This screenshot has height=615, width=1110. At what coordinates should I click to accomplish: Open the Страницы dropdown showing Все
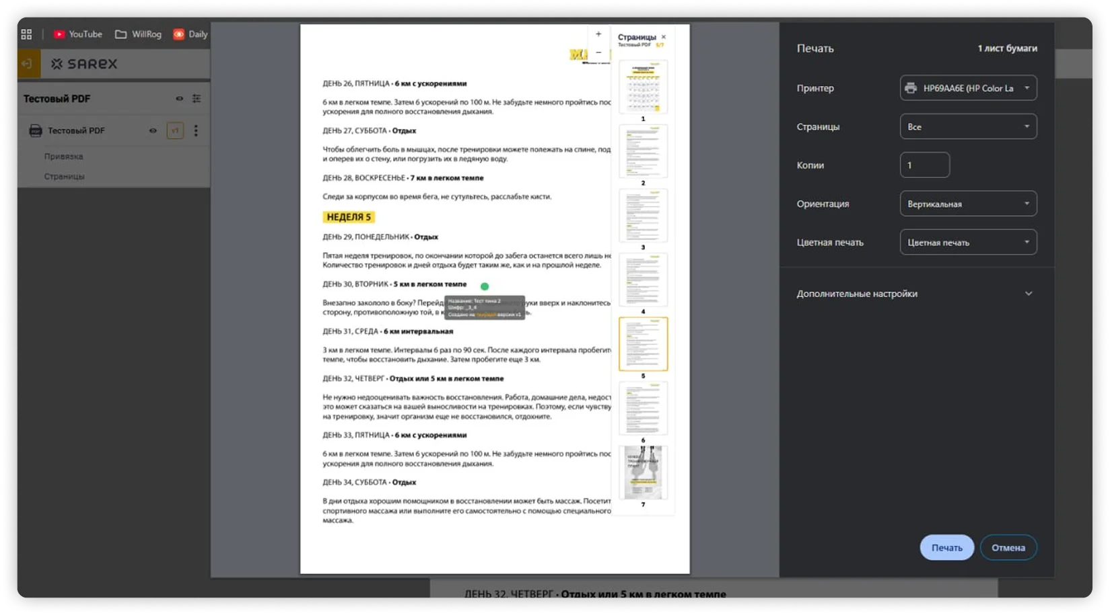pyautogui.click(x=968, y=126)
